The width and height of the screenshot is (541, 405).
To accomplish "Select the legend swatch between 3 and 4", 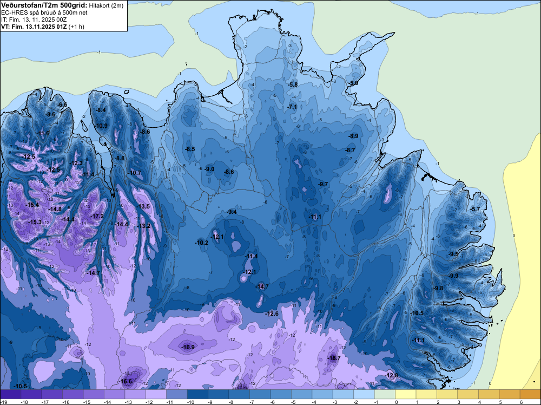I will (x=468, y=394).
